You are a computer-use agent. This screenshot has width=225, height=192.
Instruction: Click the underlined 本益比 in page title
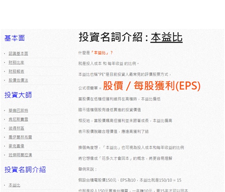[x=167, y=37]
